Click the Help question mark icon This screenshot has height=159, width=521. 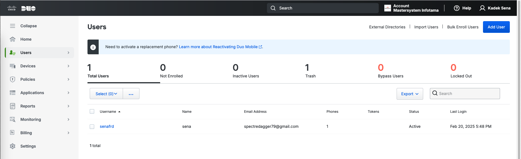pos(456,8)
